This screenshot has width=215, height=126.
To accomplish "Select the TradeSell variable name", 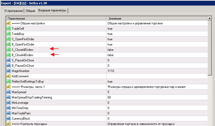I will pyautogui.click(x=18, y=29).
